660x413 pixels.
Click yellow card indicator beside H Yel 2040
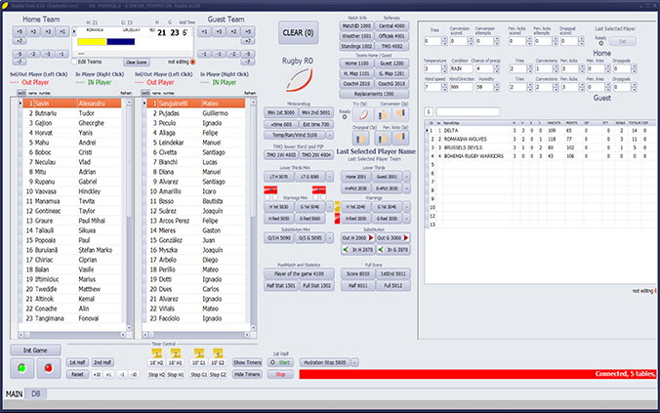click(337, 207)
